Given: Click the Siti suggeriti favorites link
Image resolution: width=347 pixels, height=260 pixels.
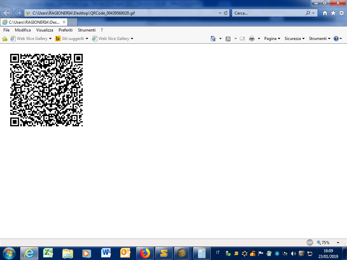Looking at the screenshot, I should tap(73, 39).
